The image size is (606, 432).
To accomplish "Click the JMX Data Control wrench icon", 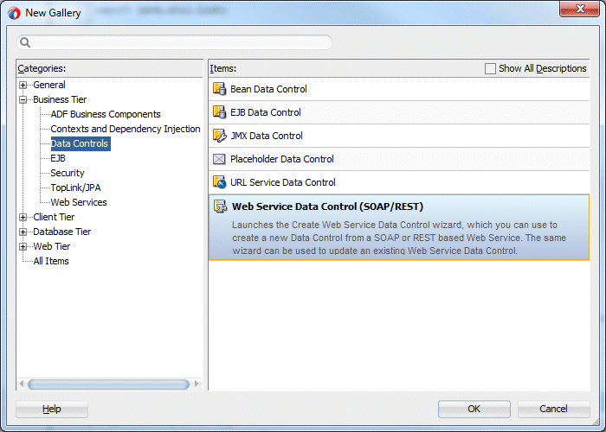I will (x=219, y=136).
